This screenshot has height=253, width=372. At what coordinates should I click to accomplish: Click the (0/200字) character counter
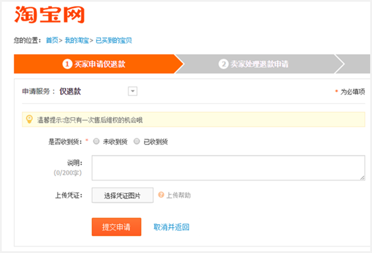point(68,173)
